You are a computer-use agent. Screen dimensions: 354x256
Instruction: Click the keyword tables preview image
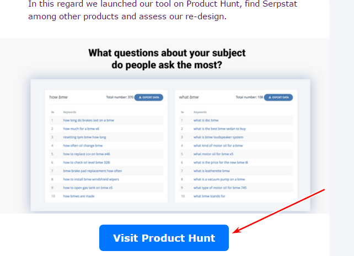170,145
